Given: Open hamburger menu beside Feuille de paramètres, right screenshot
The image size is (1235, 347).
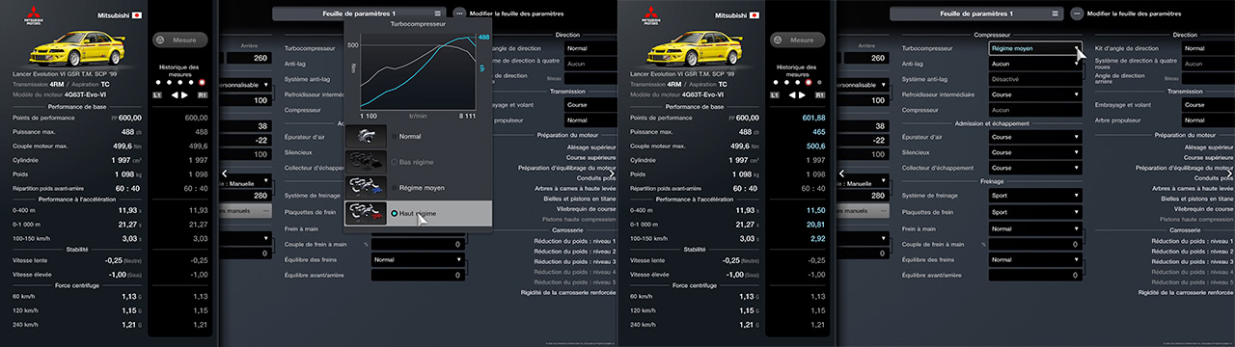Looking at the screenshot, I should tap(1056, 13).
